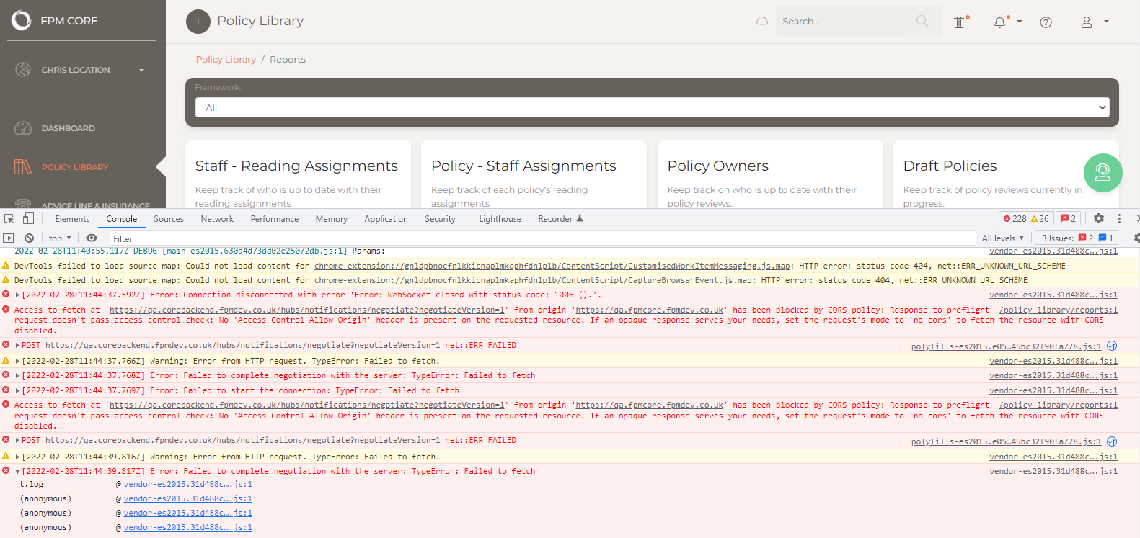Click the Policy Library books icon
The width and height of the screenshot is (1140, 538).
[23, 166]
